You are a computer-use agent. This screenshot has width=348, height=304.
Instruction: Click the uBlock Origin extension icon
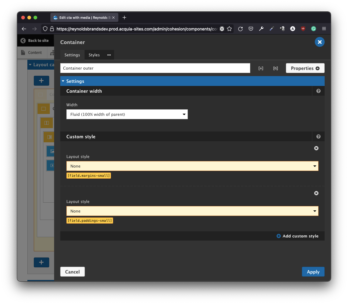(303, 29)
